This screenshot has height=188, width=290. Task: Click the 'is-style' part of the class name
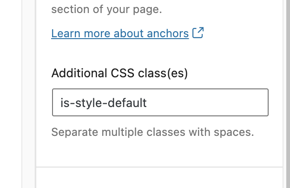coord(82,102)
